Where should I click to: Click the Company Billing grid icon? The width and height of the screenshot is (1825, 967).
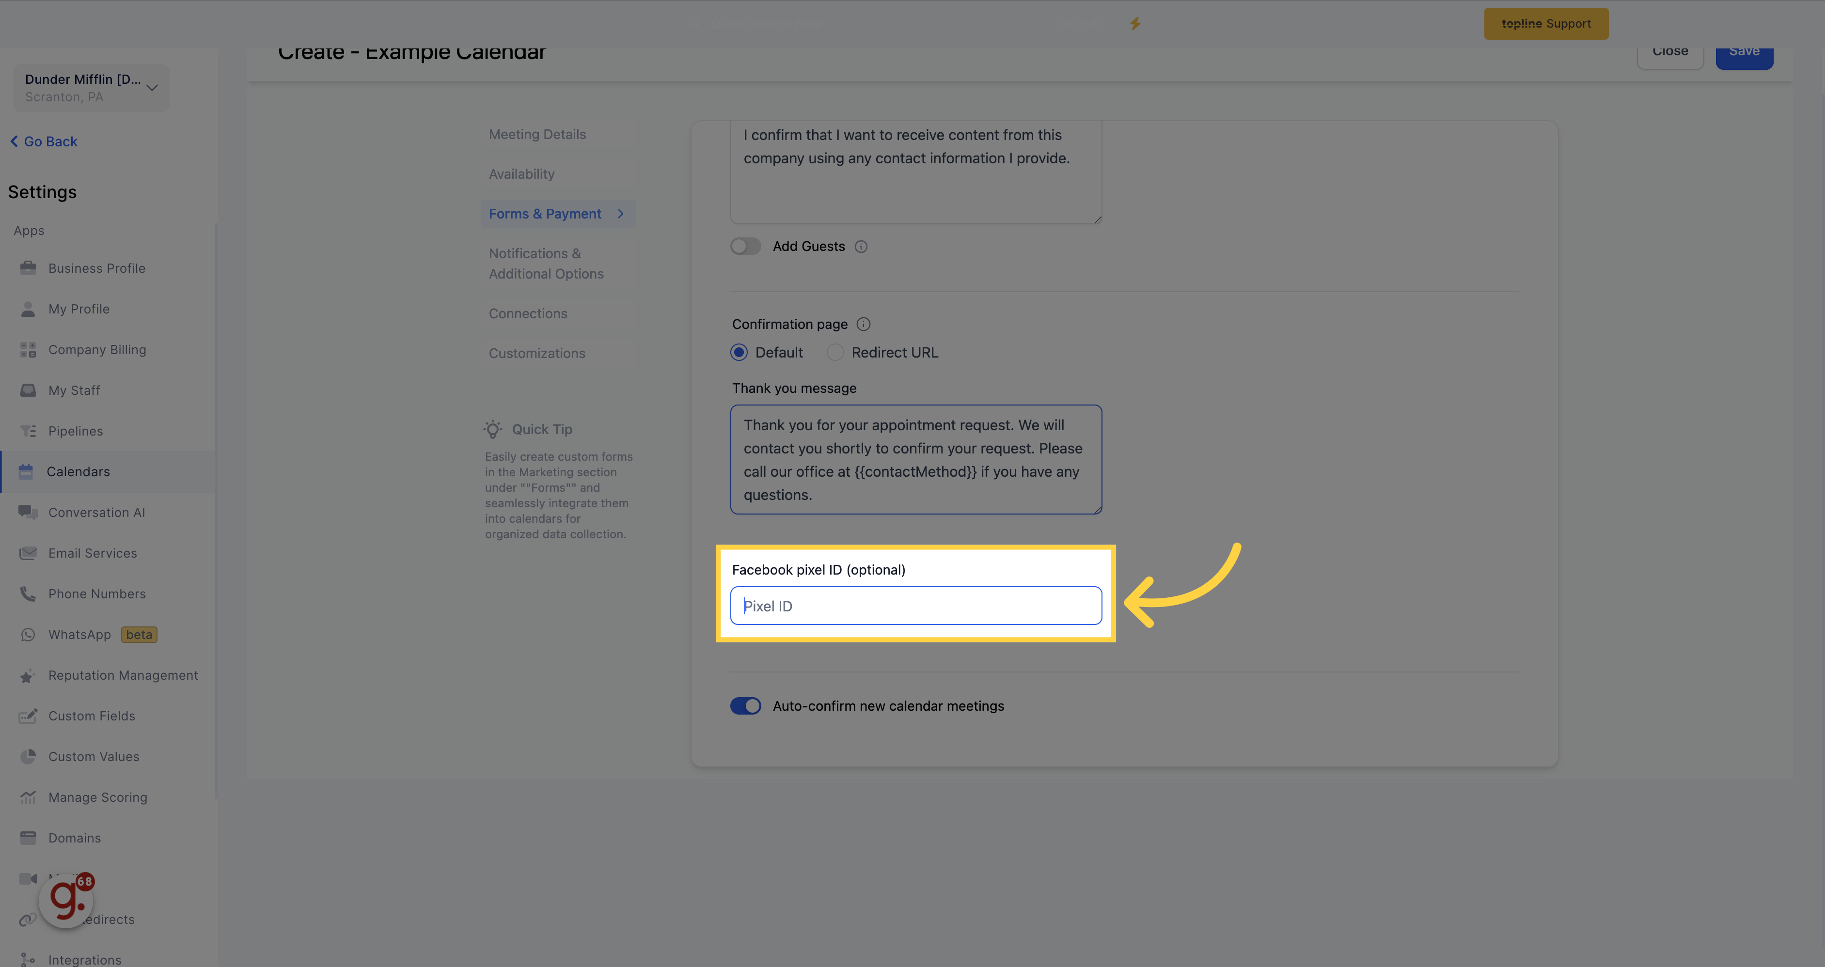point(28,349)
